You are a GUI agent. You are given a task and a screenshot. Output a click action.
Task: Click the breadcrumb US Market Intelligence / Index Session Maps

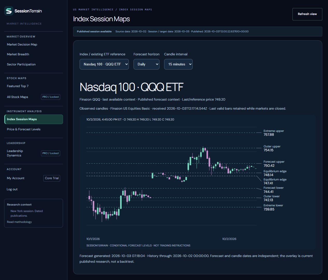tap(113, 10)
